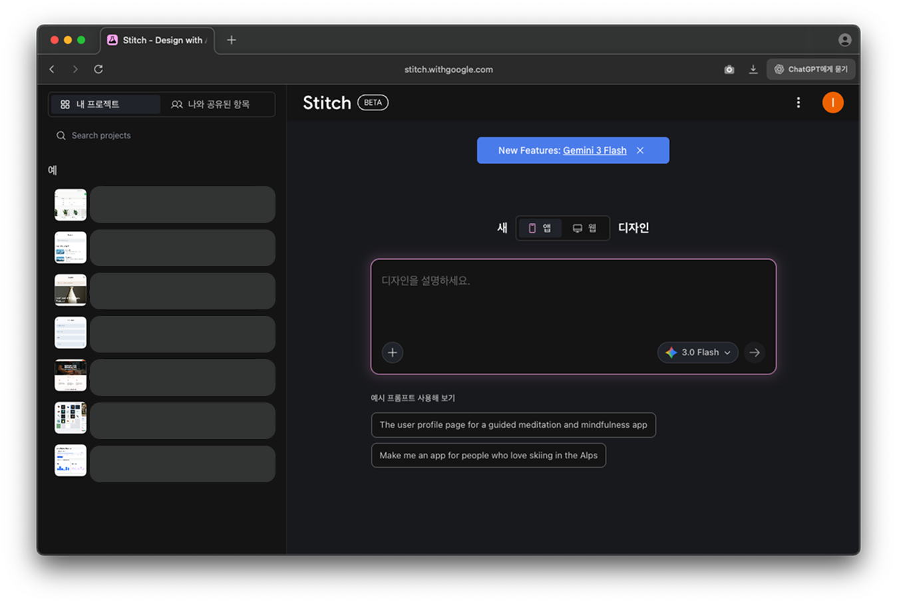
Task: Focus the Search projects field
Action: [162, 136]
